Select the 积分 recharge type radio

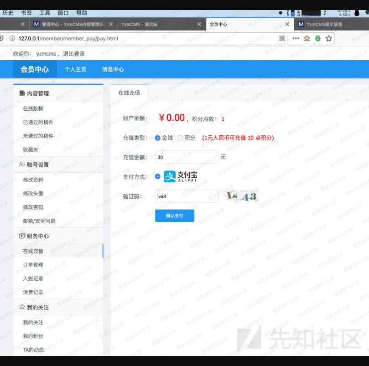tap(181, 138)
